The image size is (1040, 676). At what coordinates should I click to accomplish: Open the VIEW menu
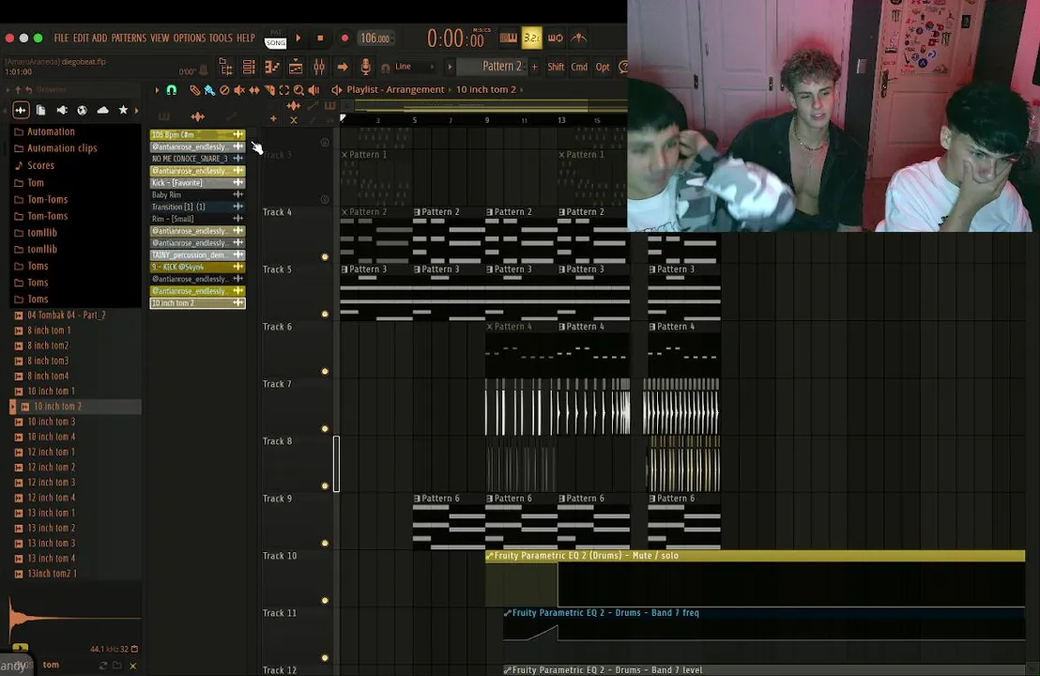pos(160,38)
